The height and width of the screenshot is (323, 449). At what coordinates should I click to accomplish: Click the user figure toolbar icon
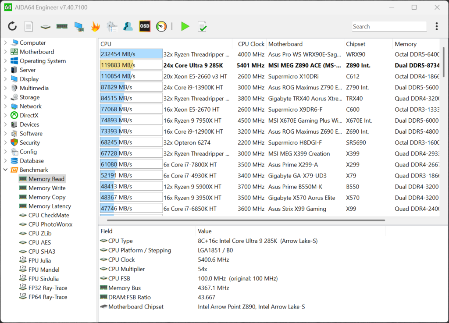(128, 26)
